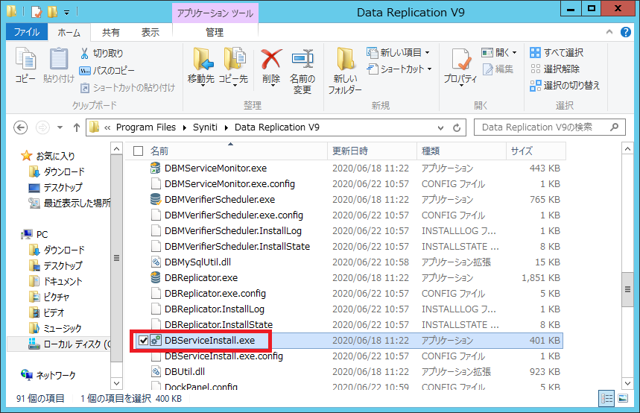The height and width of the screenshot is (413, 640).
Task: Sort by Date modified (更新日時) column
Action: pos(373,151)
